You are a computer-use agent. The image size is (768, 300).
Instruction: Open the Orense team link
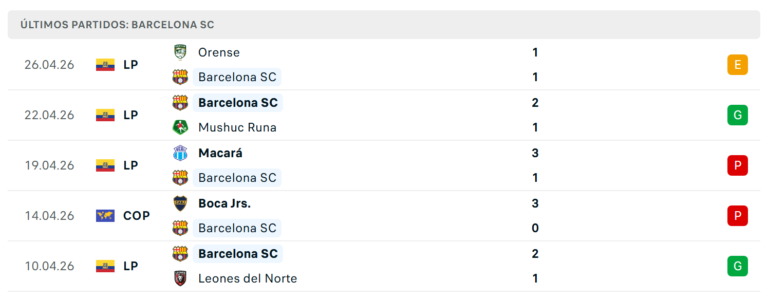[x=219, y=52]
